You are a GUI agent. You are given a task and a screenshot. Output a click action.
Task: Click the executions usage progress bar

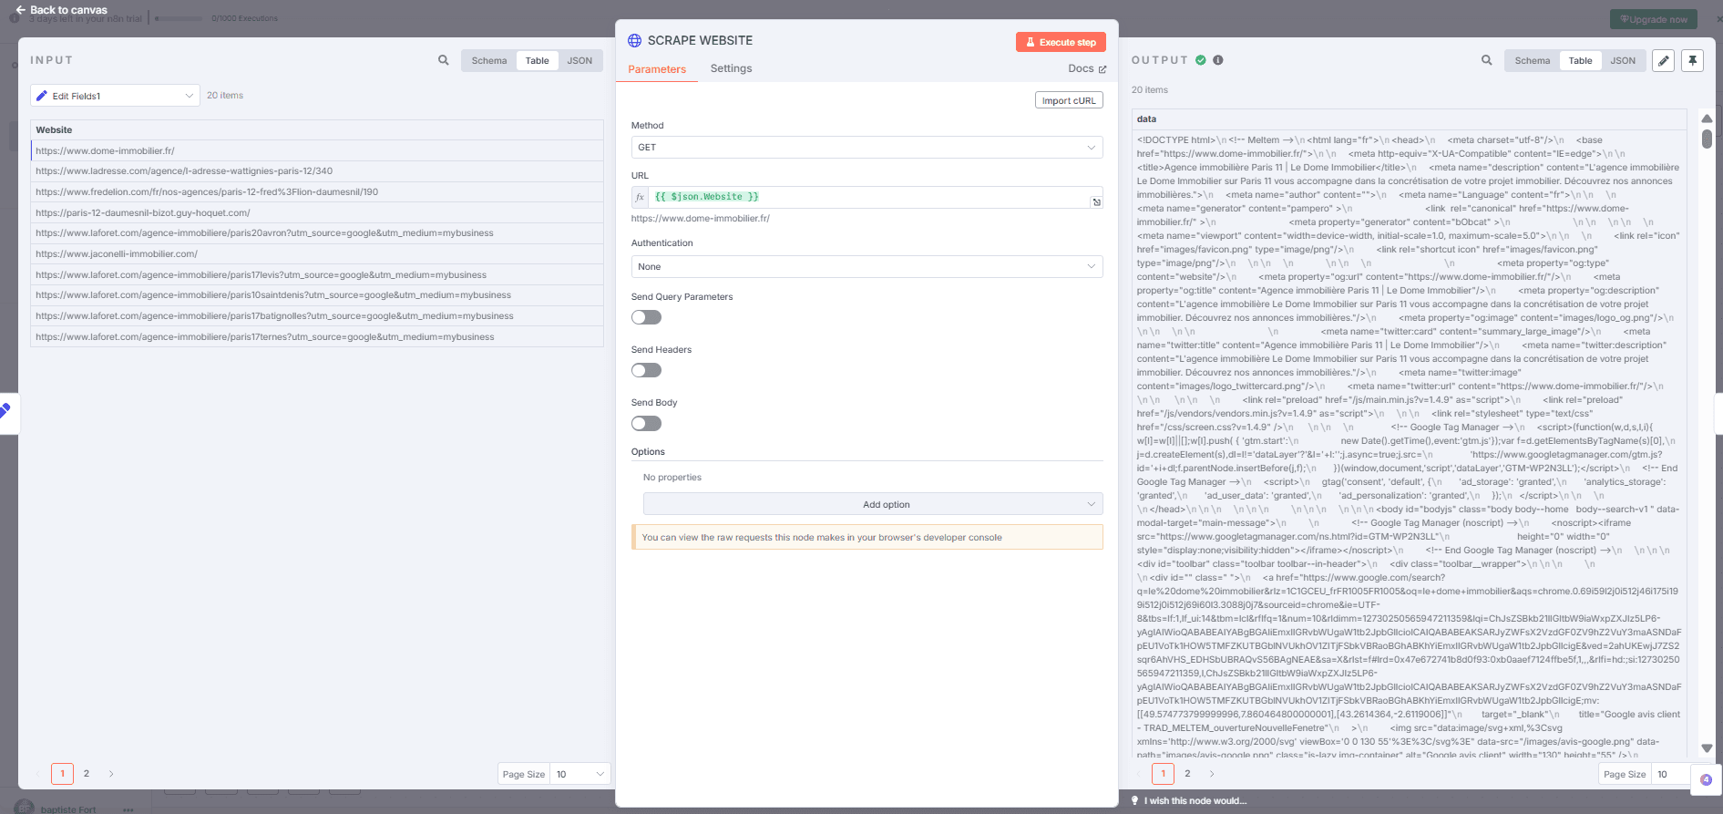[x=179, y=18]
